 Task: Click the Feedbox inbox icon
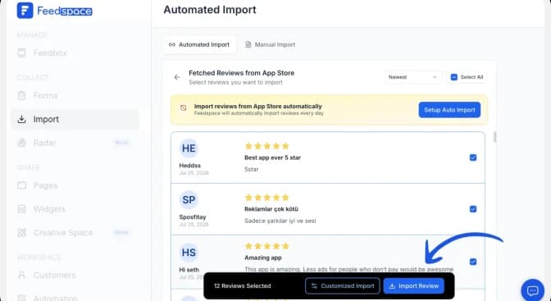point(22,53)
